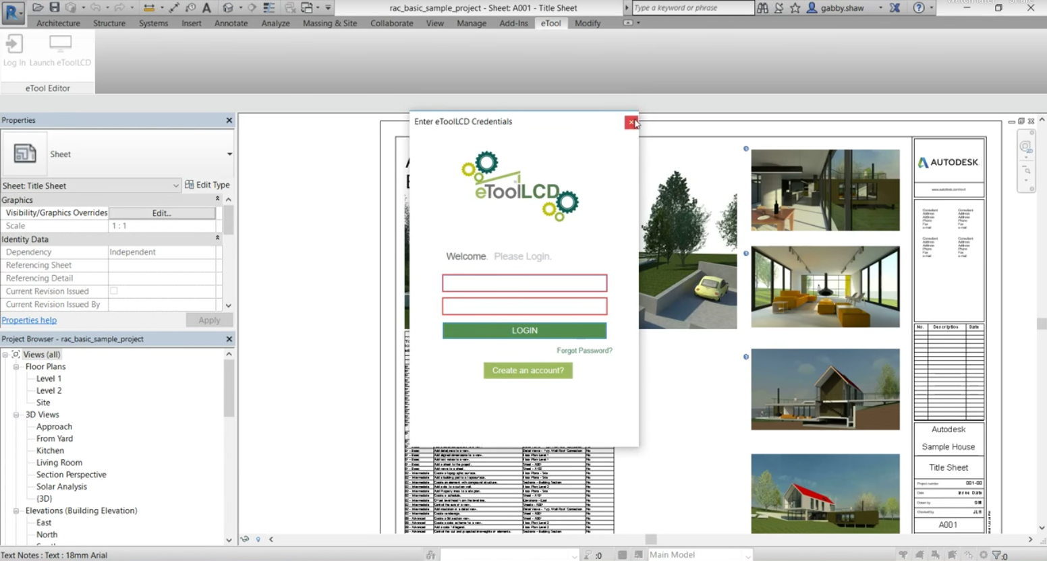Click the Default 3D View icon
The height and width of the screenshot is (561, 1047).
pyautogui.click(x=228, y=7)
